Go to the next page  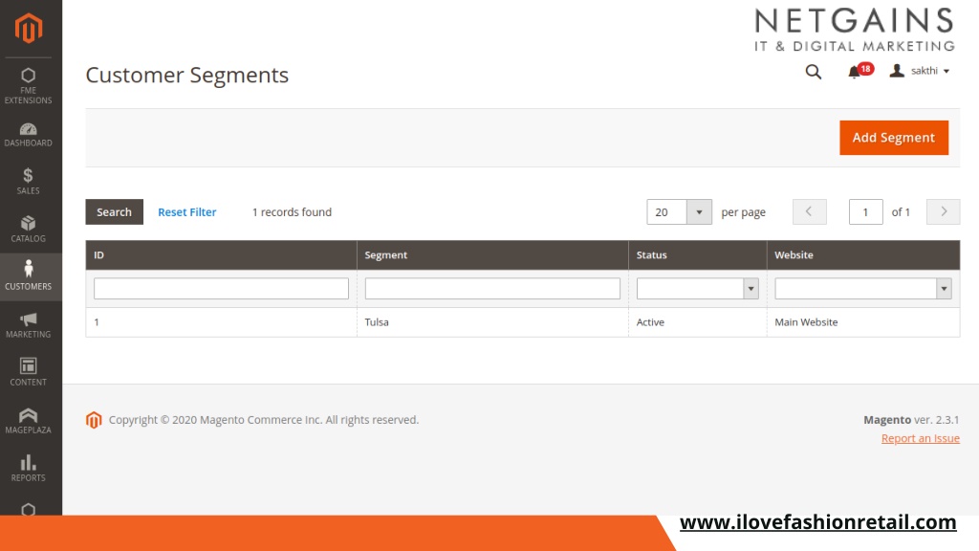pos(944,211)
